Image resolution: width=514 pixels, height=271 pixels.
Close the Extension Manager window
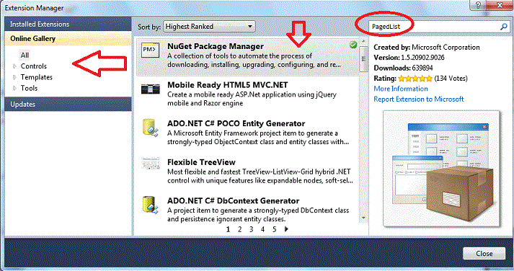click(500, 5)
